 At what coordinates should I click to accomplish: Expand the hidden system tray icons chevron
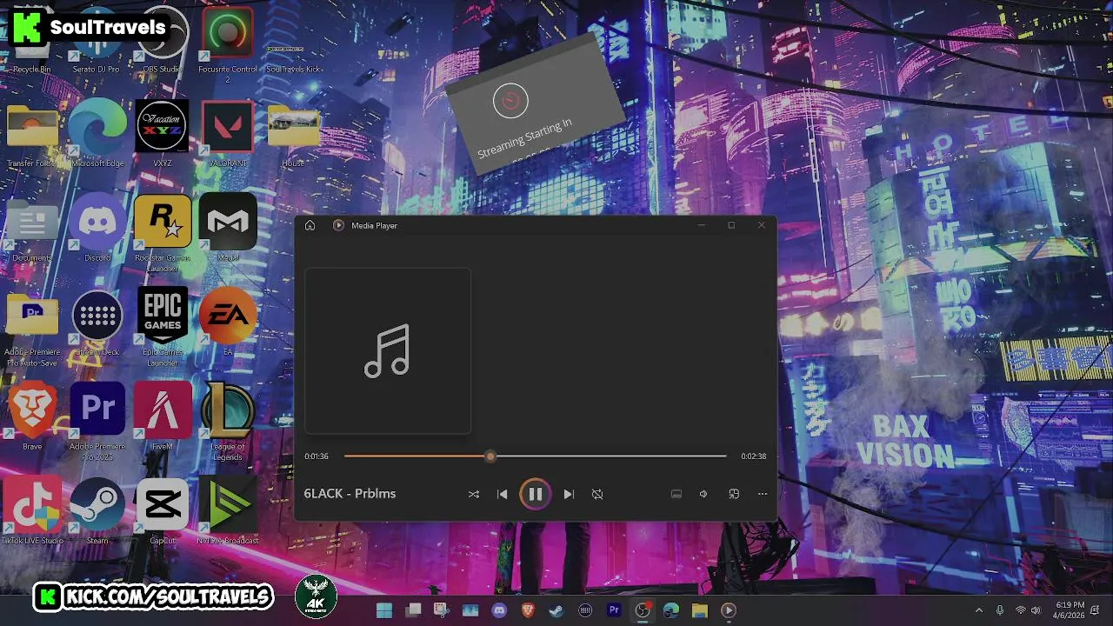pyautogui.click(x=978, y=610)
